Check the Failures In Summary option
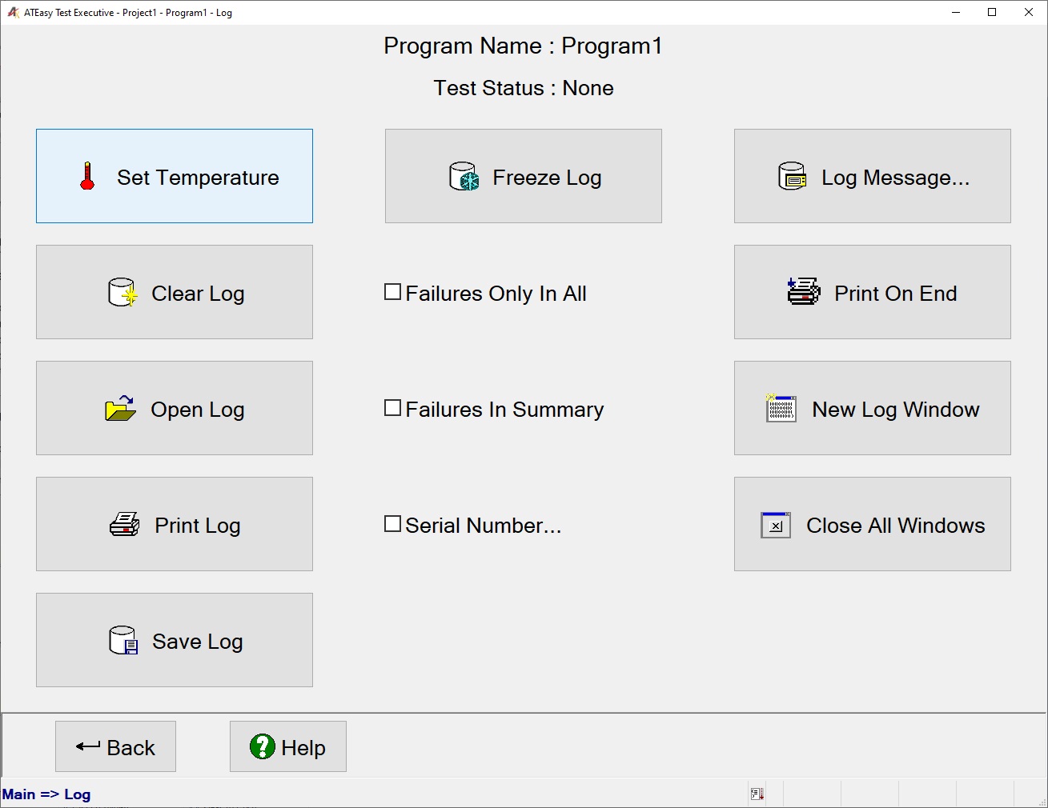The width and height of the screenshot is (1048, 808). click(x=392, y=408)
